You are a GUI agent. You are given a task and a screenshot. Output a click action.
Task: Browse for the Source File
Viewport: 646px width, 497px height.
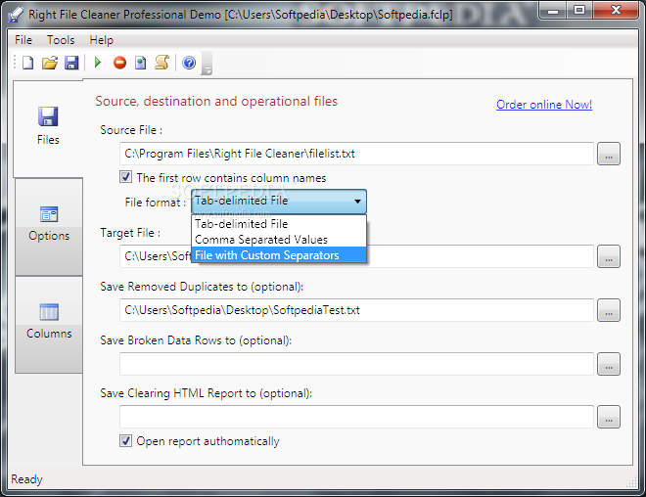(x=609, y=154)
